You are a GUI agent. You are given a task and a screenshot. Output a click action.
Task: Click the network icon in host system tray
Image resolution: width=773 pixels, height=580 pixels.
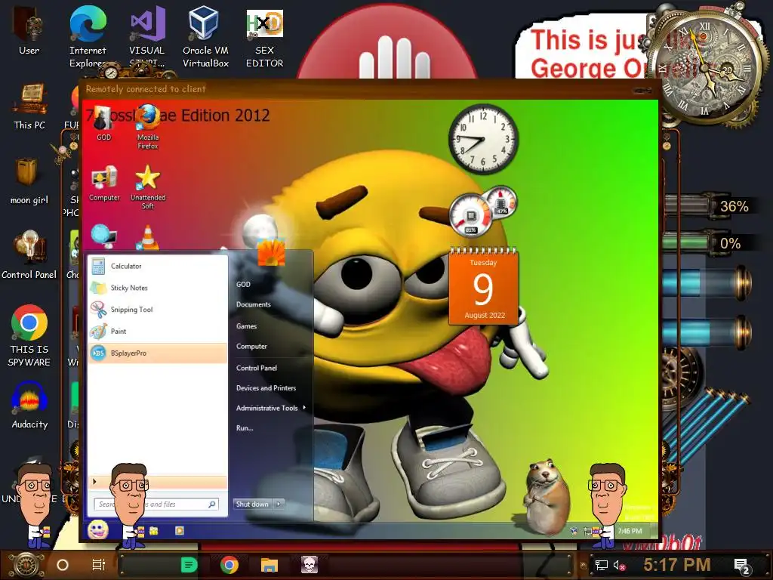[x=601, y=565]
